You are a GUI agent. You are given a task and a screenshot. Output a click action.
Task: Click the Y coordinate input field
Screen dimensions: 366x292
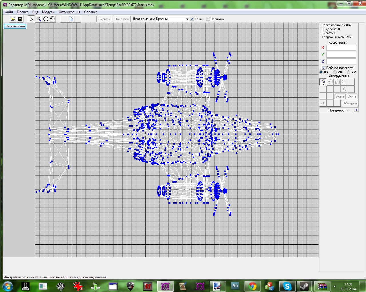[341, 55]
